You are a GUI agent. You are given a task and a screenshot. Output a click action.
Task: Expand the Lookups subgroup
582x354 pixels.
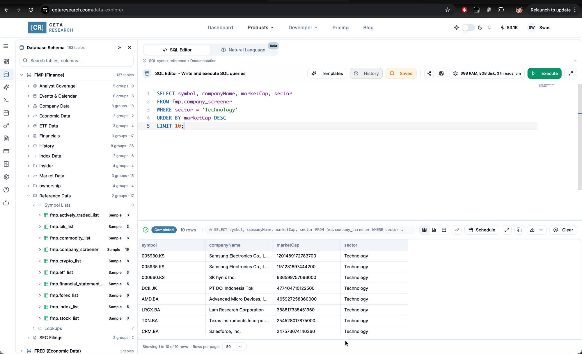point(34,328)
